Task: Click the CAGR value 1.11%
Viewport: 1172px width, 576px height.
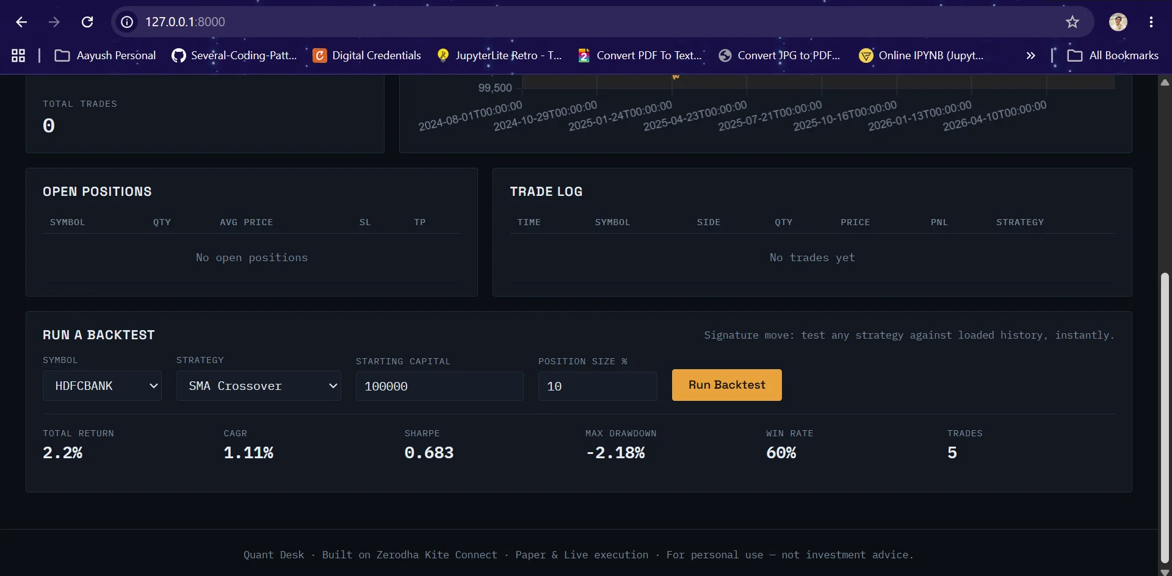Action: 248,453
